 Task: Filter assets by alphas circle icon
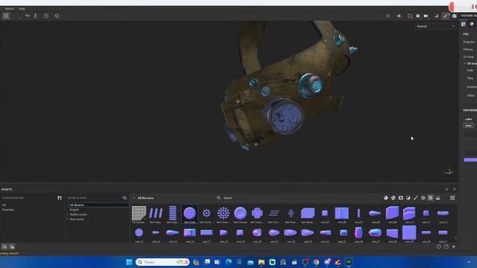pos(423,198)
